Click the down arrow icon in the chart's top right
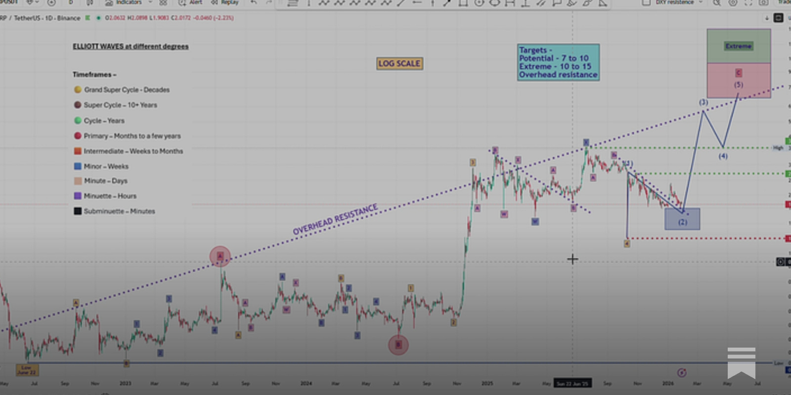 coord(767,18)
